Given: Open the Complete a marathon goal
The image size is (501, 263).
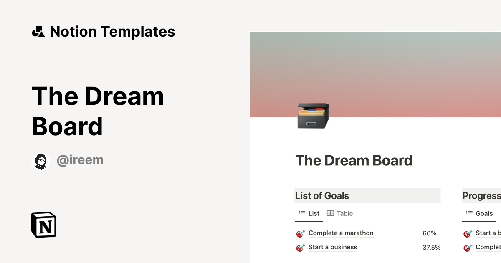Looking at the screenshot, I should click(x=341, y=233).
